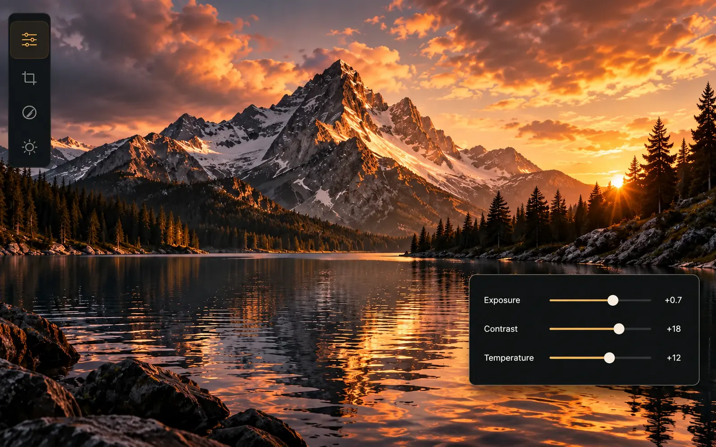Screen dimensions: 716x447
Task: Click the unfilled end of Temperature track
Action: [x=633, y=358]
